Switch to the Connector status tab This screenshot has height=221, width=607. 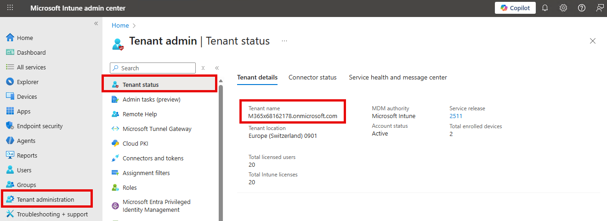(x=312, y=77)
